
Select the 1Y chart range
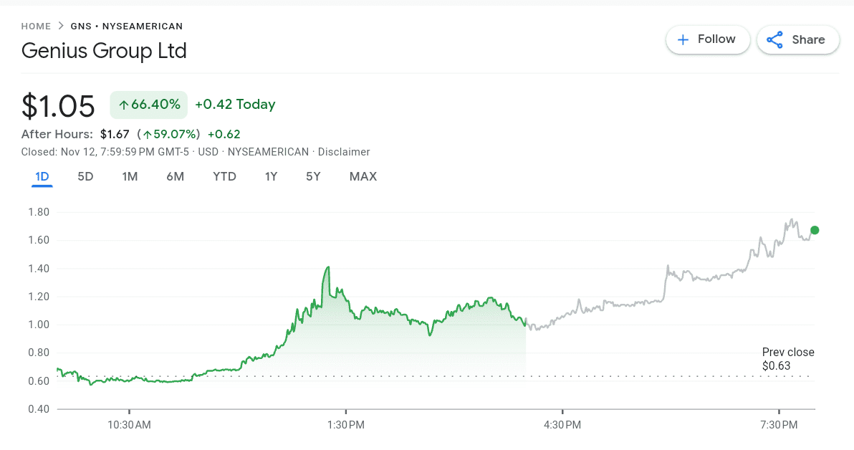(x=271, y=176)
